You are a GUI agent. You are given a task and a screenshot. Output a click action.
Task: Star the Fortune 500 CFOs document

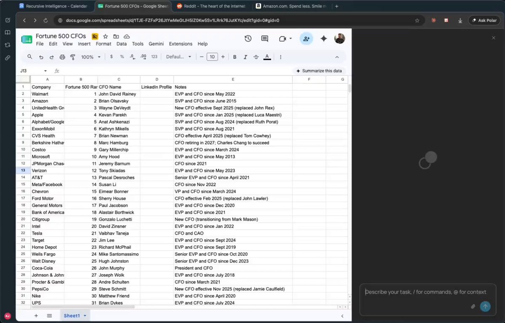(106, 36)
